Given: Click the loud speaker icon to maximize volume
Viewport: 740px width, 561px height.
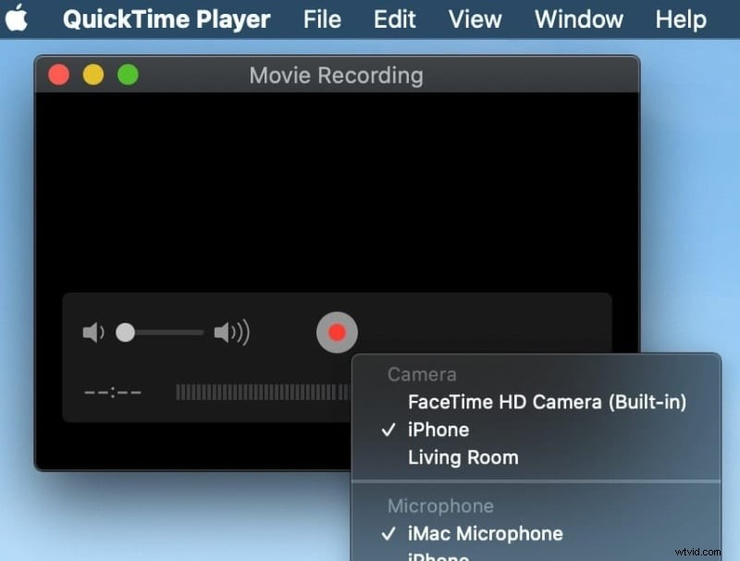Looking at the screenshot, I should (229, 332).
